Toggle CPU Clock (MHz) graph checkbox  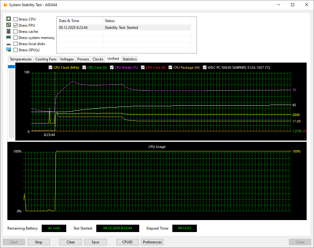tap(51, 68)
